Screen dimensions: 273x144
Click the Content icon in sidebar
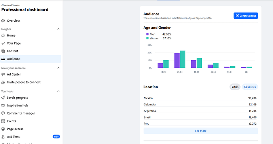pos(3,51)
